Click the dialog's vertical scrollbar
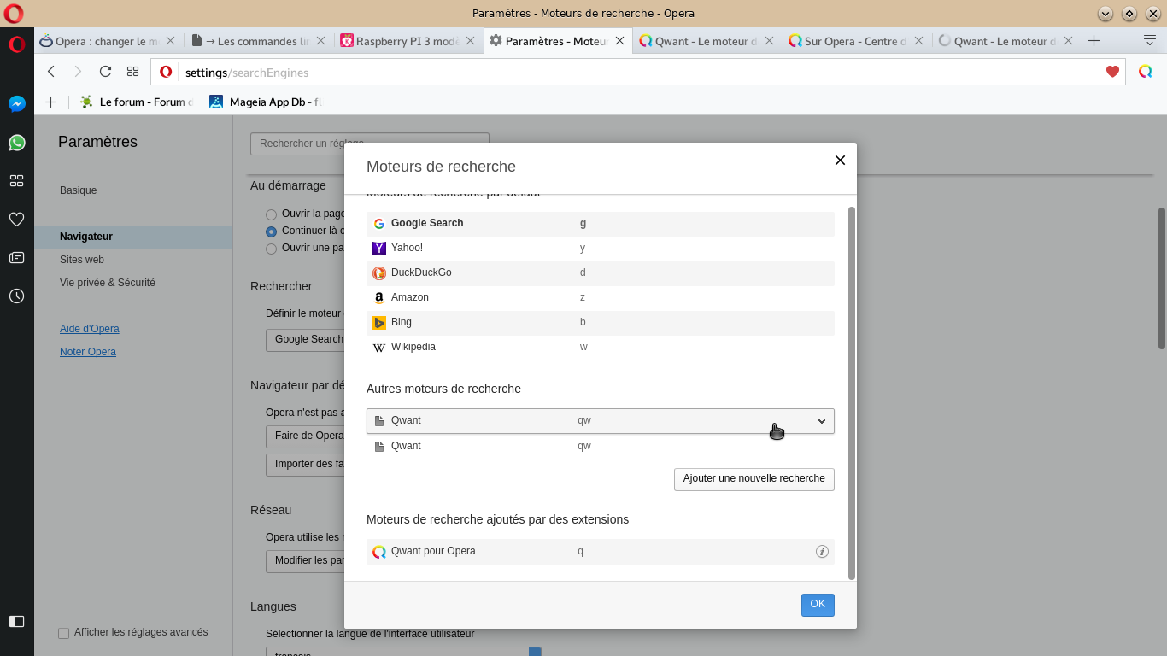The height and width of the screenshot is (656, 1167). 851,392
